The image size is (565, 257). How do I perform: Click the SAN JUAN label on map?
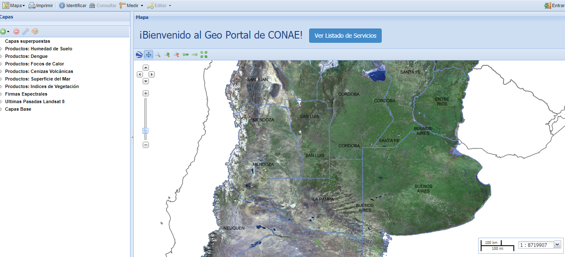[x=257, y=79]
